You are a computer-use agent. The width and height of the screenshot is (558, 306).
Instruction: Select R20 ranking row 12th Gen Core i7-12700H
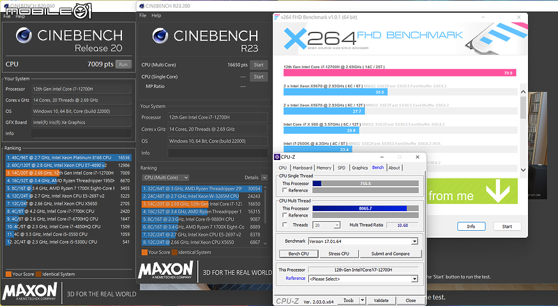[x=68, y=173]
